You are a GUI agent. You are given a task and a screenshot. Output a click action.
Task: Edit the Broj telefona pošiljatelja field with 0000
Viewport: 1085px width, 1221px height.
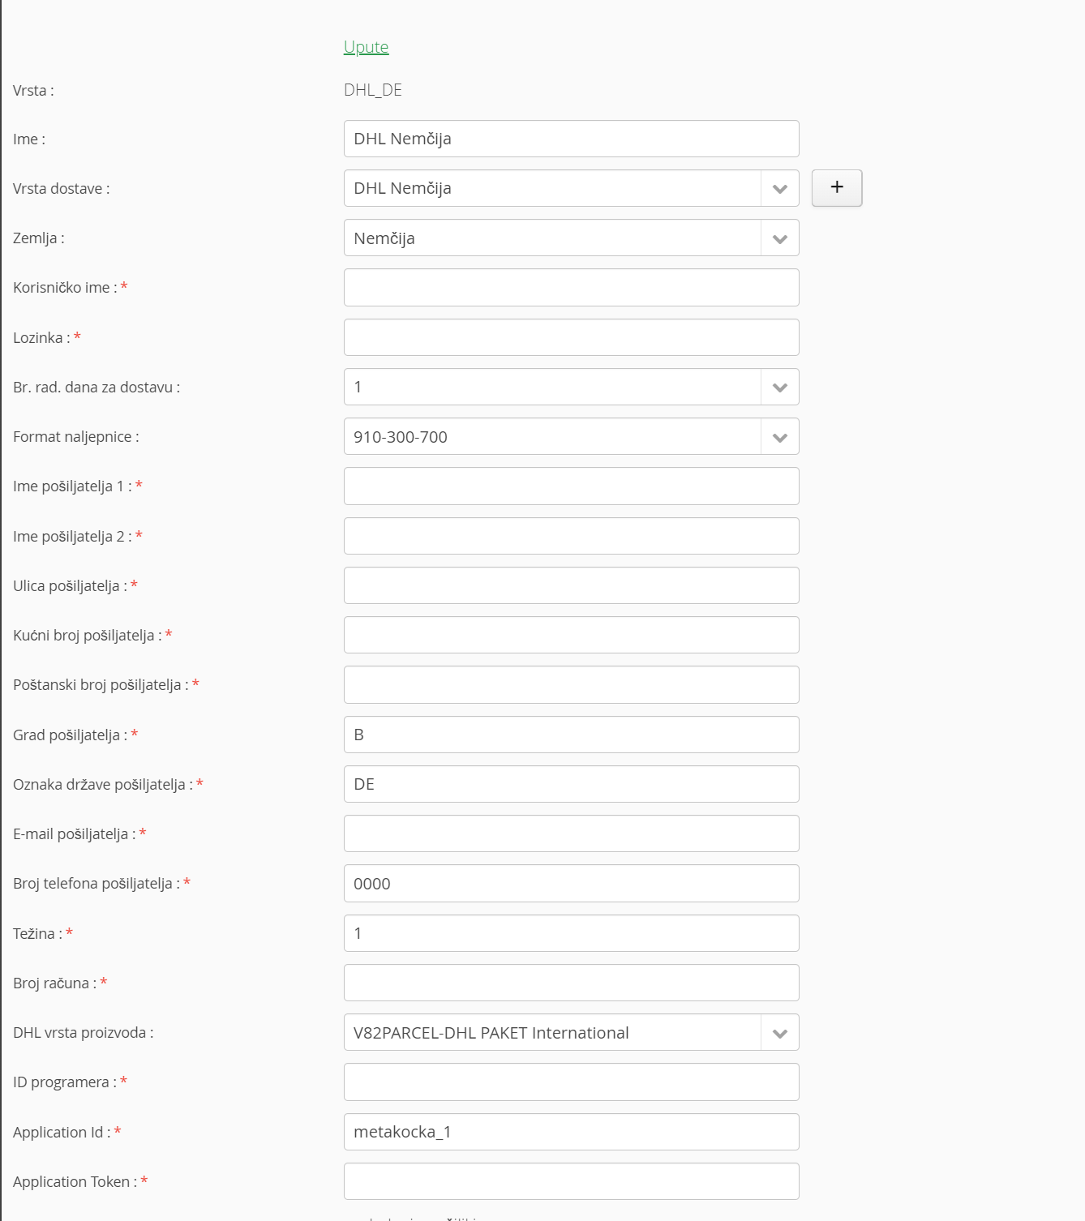pos(572,883)
